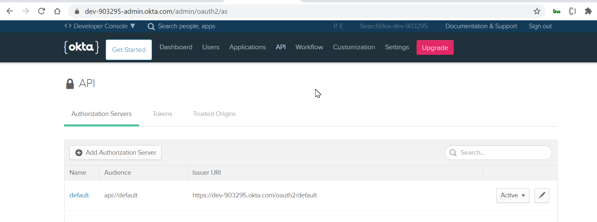The height and width of the screenshot is (222, 597).
Task: Open the API menu in the navigation bar
Action: coord(281,47)
